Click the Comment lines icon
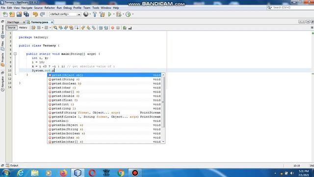 coord(125,28)
